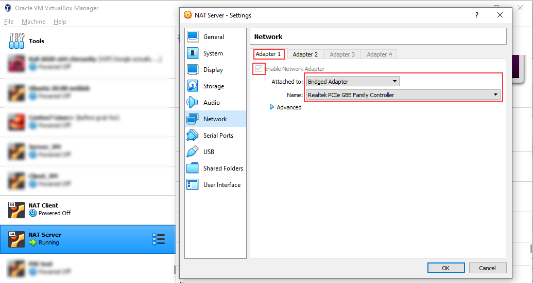Open the Attached to Bridged Adapter dropdown
Screen dimensions: 533x283
pos(352,82)
